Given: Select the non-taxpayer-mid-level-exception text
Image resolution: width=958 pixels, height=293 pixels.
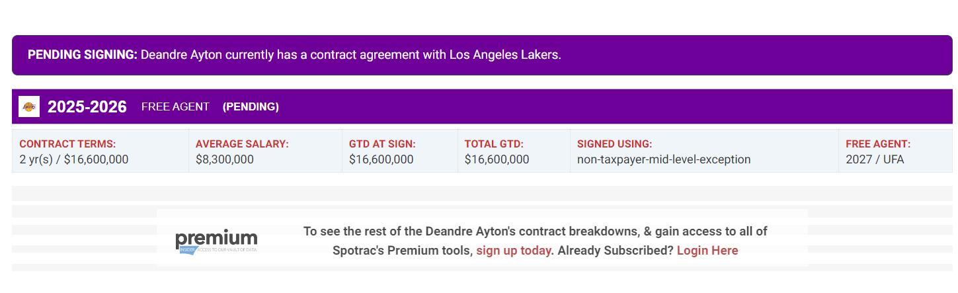Looking at the screenshot, I should click(x=664, y=159).
